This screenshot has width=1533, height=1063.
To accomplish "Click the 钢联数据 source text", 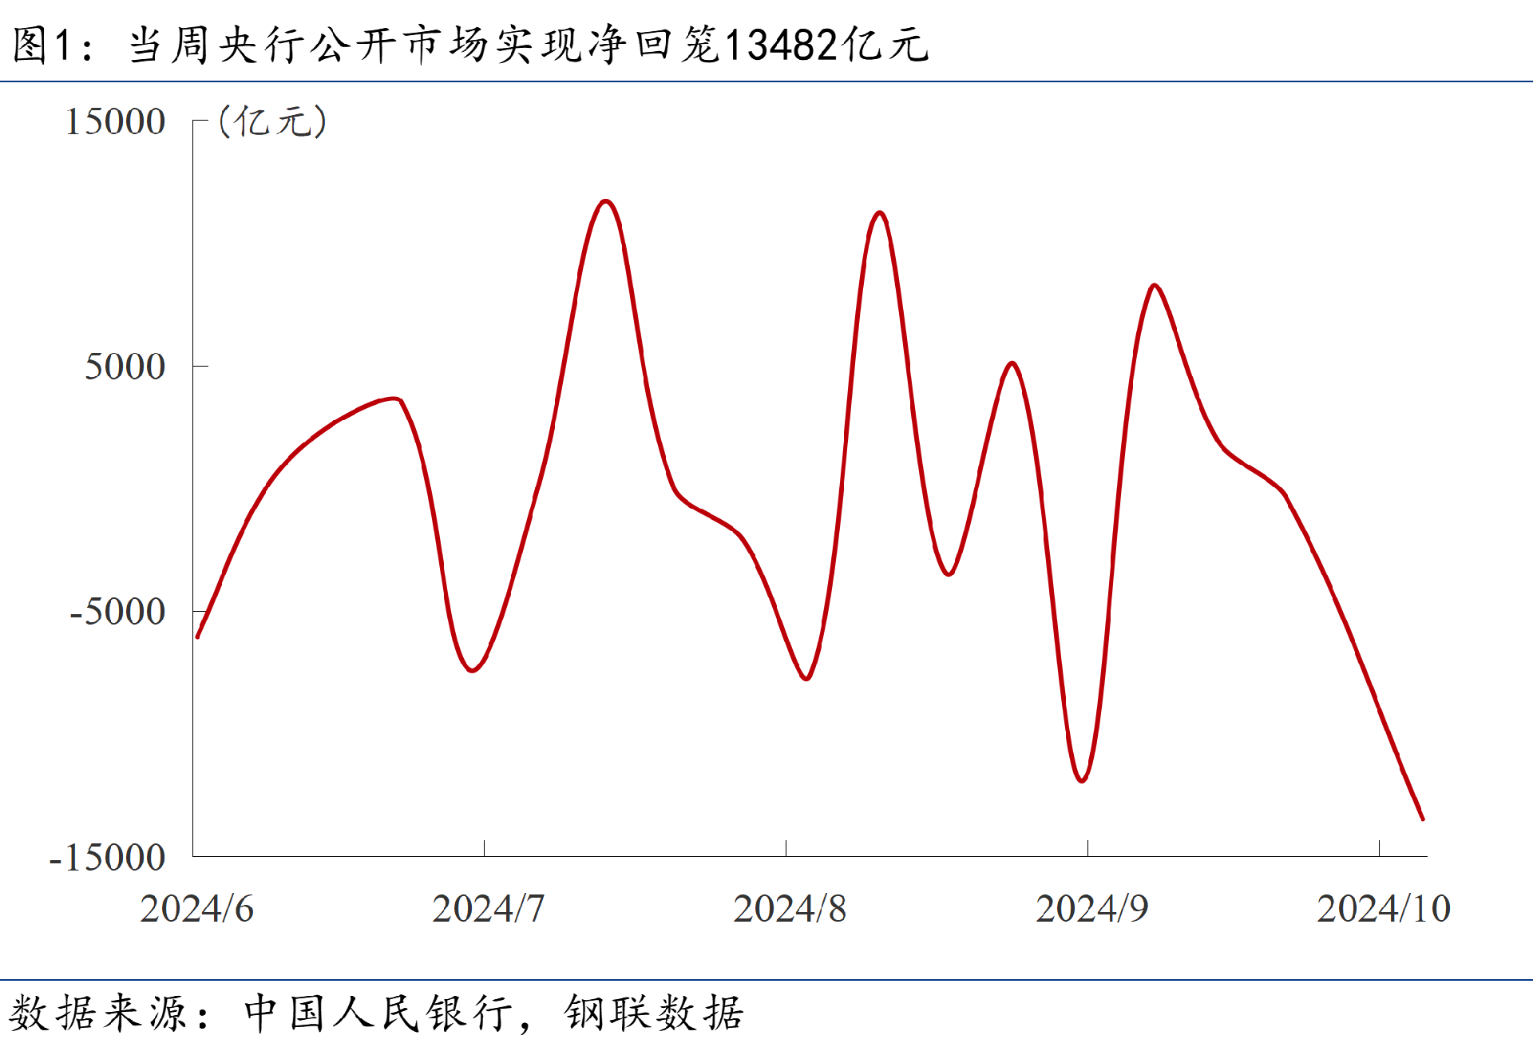I will (654, 1013).
